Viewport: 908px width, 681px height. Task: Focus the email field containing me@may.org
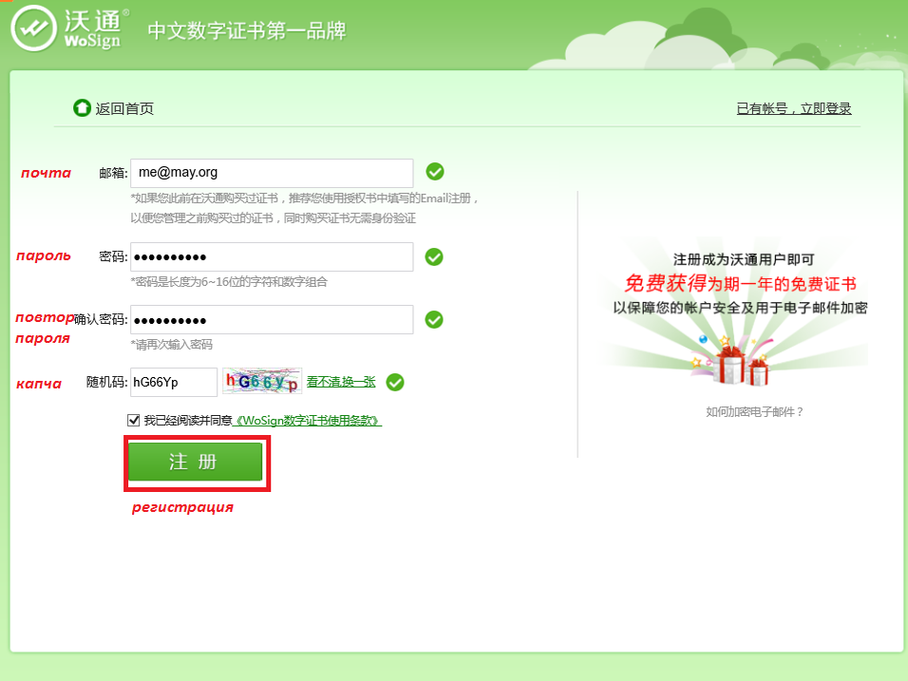click(272, 173)
